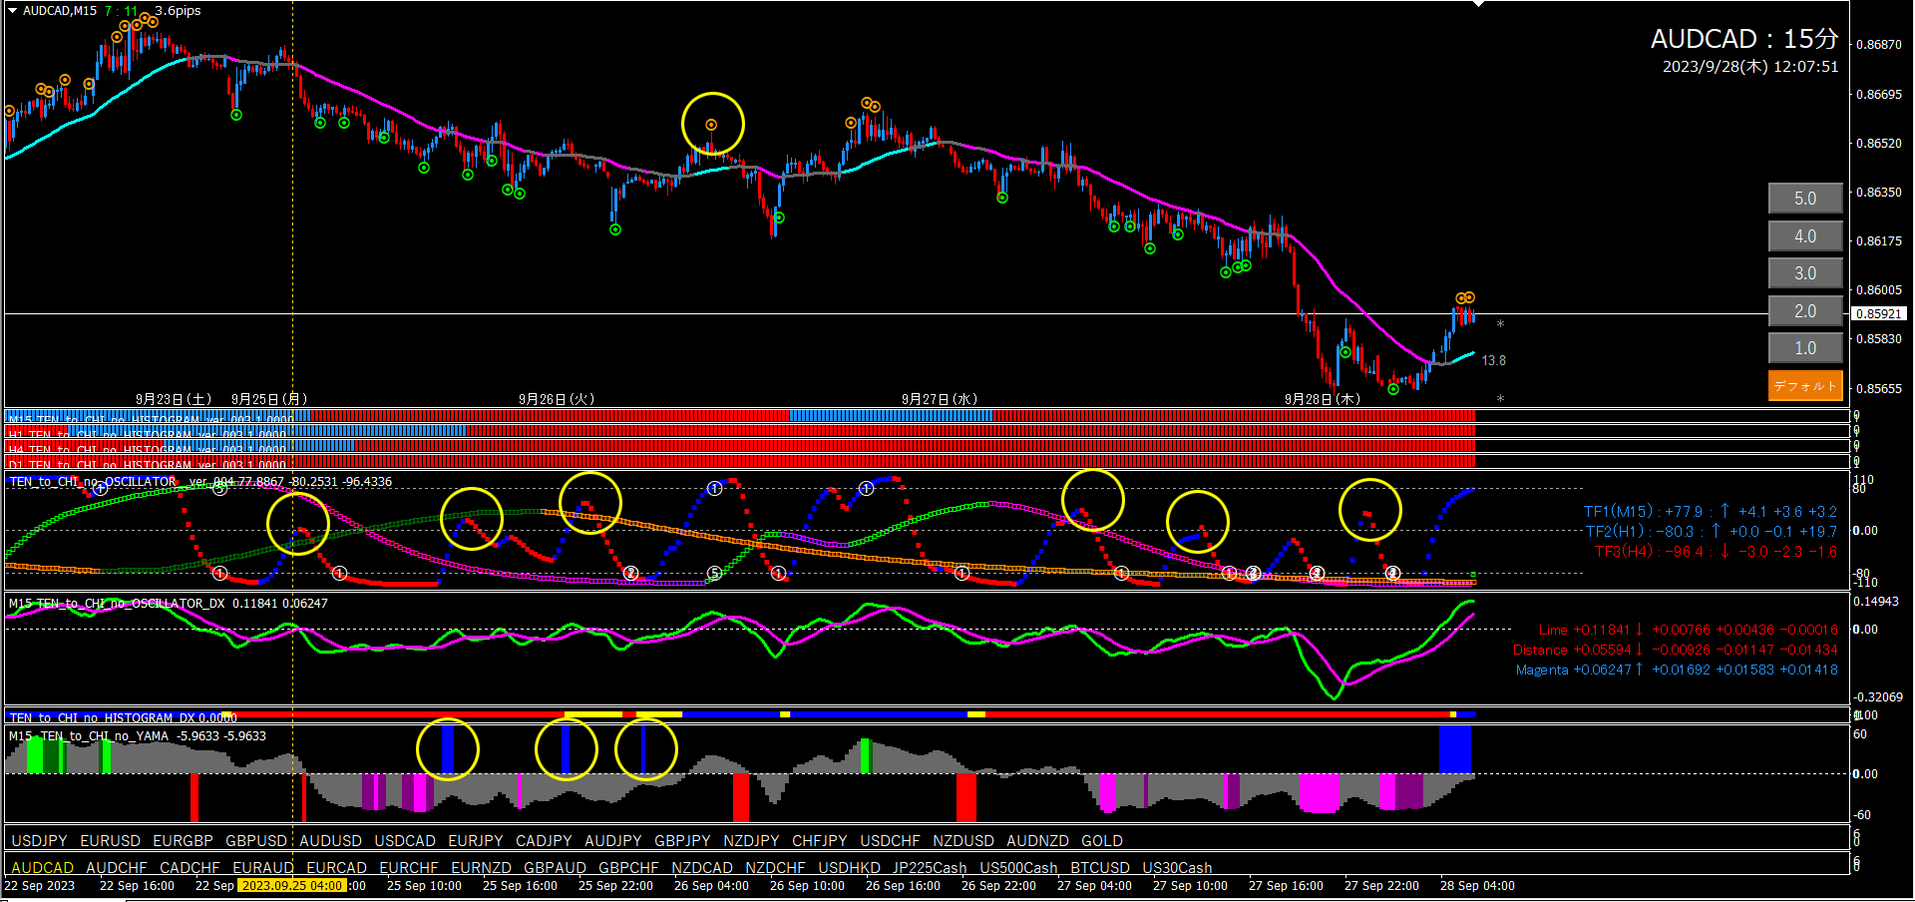This screenshot has width=1915, height=902.
Task: Switch chart to USDJPY symbol
Action: point(39,841)
